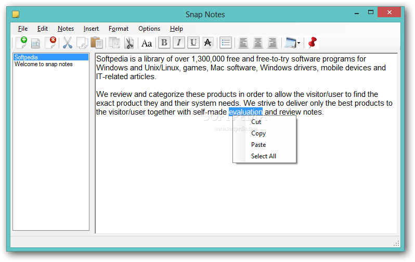Choose Cut from the context menu
Image resolution: width=415 pixels, height=262 pixels.
pos(264,122)
